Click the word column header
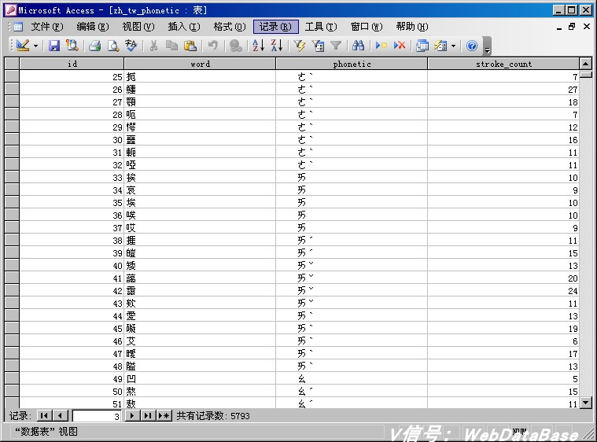 tap(200, 64)
